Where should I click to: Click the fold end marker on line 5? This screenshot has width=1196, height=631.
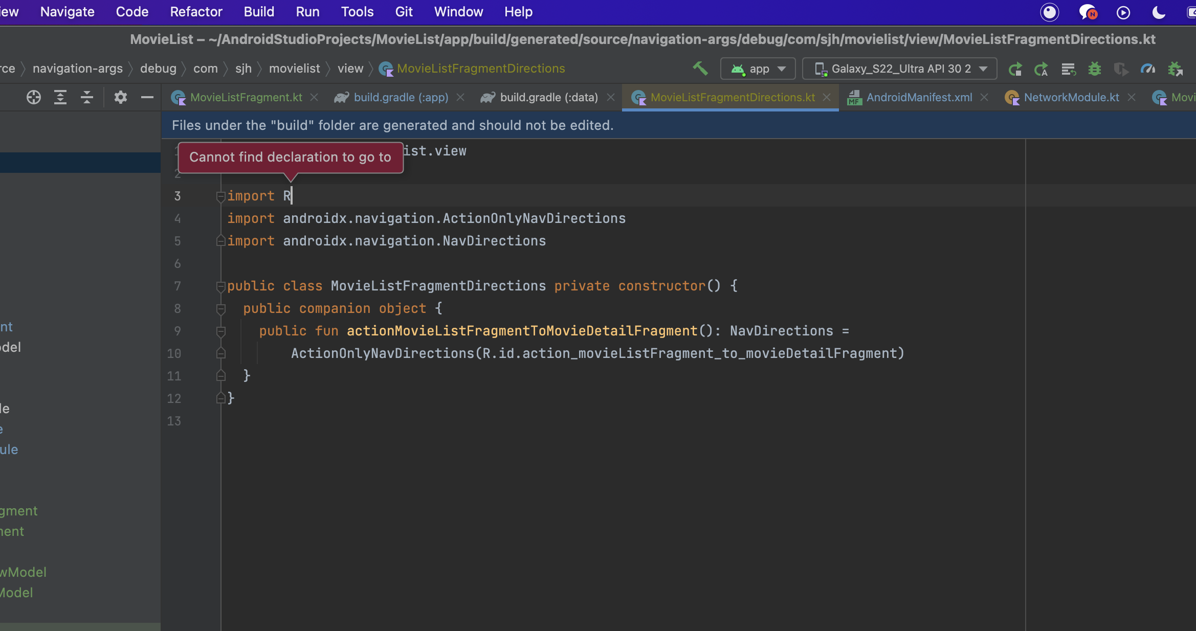(220, 241)
